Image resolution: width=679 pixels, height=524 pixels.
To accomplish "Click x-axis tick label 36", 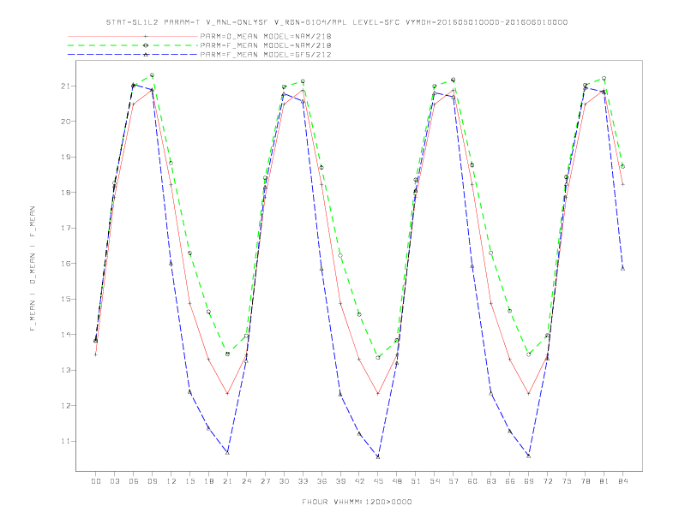I will [x=321, y=481].
